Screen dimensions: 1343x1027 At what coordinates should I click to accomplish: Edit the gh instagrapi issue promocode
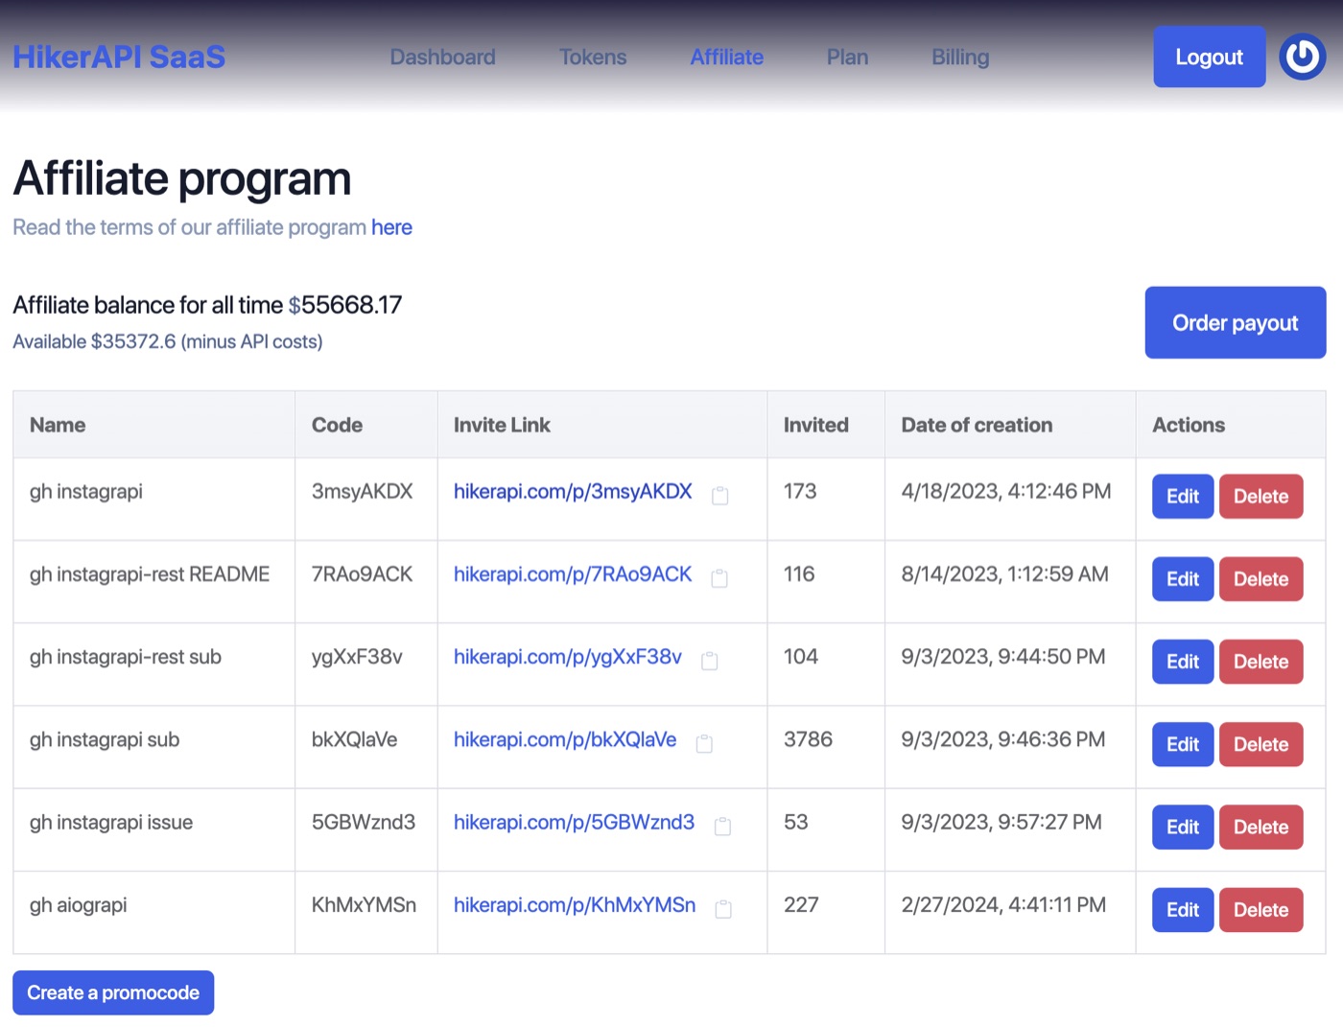click(x=1183, y=827)
